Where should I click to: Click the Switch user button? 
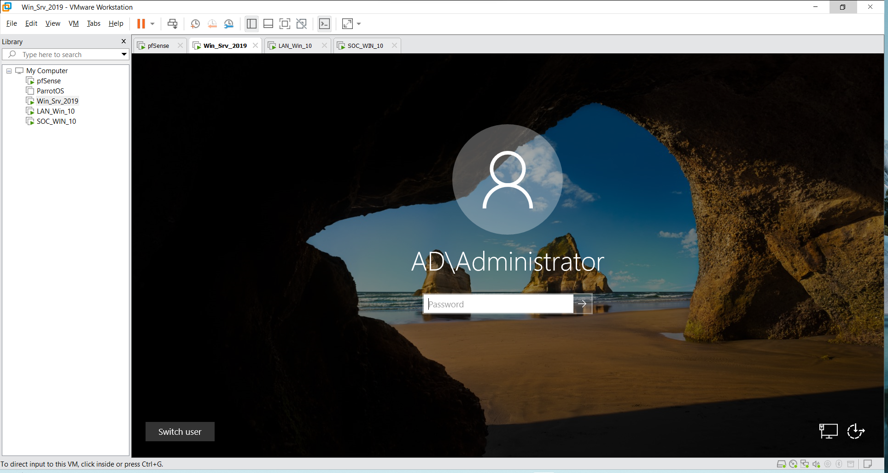[x=180, y=432]
